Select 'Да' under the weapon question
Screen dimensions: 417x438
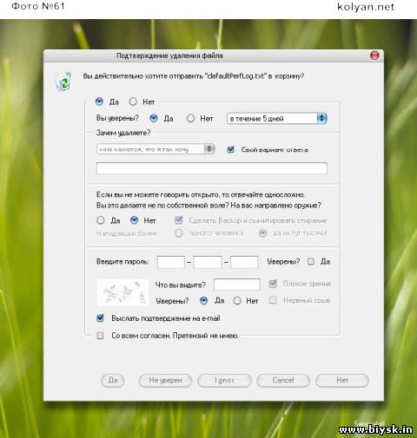coord(101,220)
